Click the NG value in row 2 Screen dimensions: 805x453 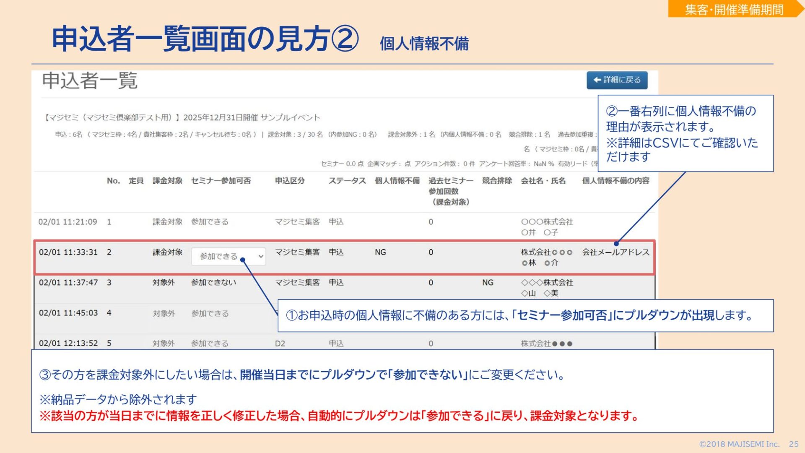coord(380,252)
